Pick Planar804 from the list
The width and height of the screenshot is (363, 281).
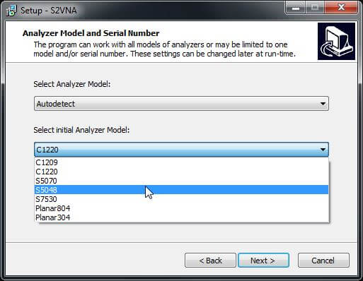click(181, 208)
